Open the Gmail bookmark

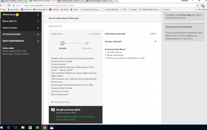64,9
